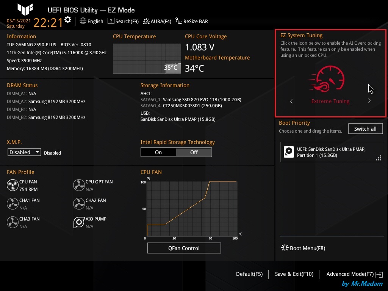Switch to Advanced Mode(F7)
The height and width of the screenshot is (291, 388).
[x=350, y=274]
